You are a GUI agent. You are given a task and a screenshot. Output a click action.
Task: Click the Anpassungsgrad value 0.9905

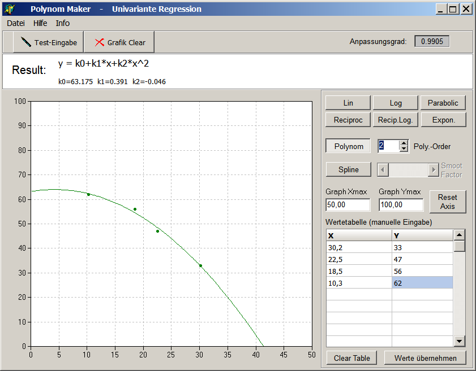(432, 41)
